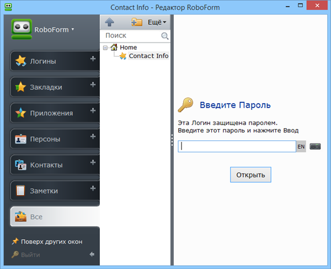Open the Логины category
This screenshot has height=269, width=331.
click(x=55, y=61)
